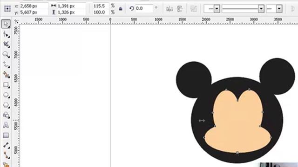
Task: Select the Rectangle tool
Action: click(x=6, y=85)
